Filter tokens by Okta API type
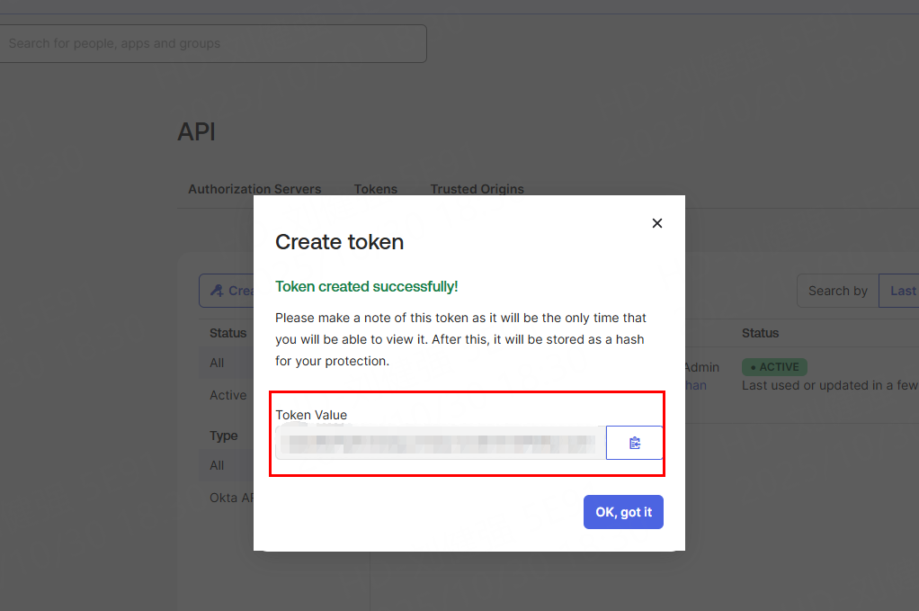The image size is (919, 611). [x=230, y=498]
